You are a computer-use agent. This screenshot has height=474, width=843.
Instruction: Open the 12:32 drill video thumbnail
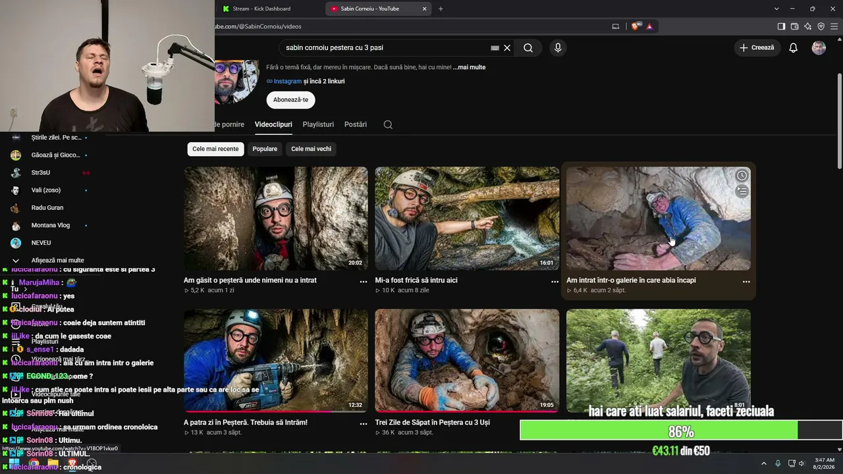(x=276, y=361)
